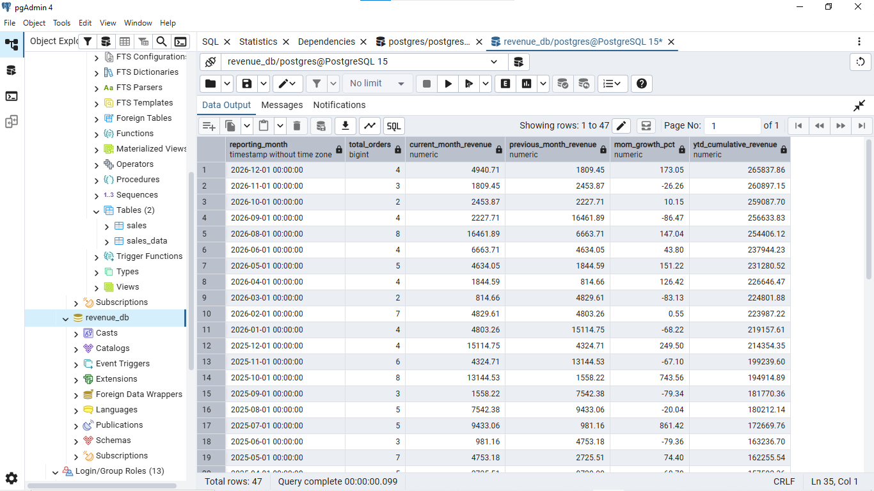Click the Page No input field
874x491 pixels.
tap(733, 126)
